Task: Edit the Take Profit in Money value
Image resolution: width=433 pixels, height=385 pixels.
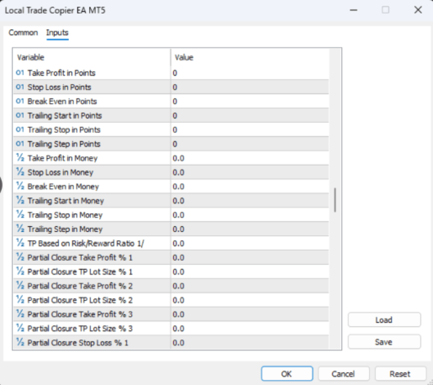Action: [x=250, y=158]
